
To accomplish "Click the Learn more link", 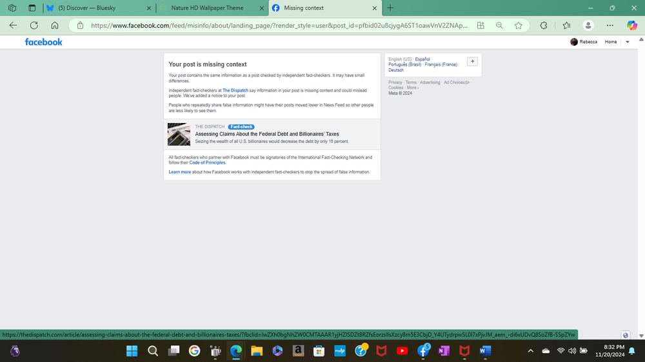I will click(x=180, y=172).
